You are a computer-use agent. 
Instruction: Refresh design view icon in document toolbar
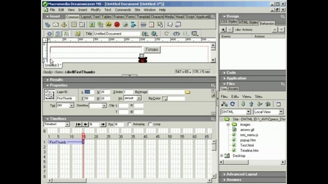point(166,34)
